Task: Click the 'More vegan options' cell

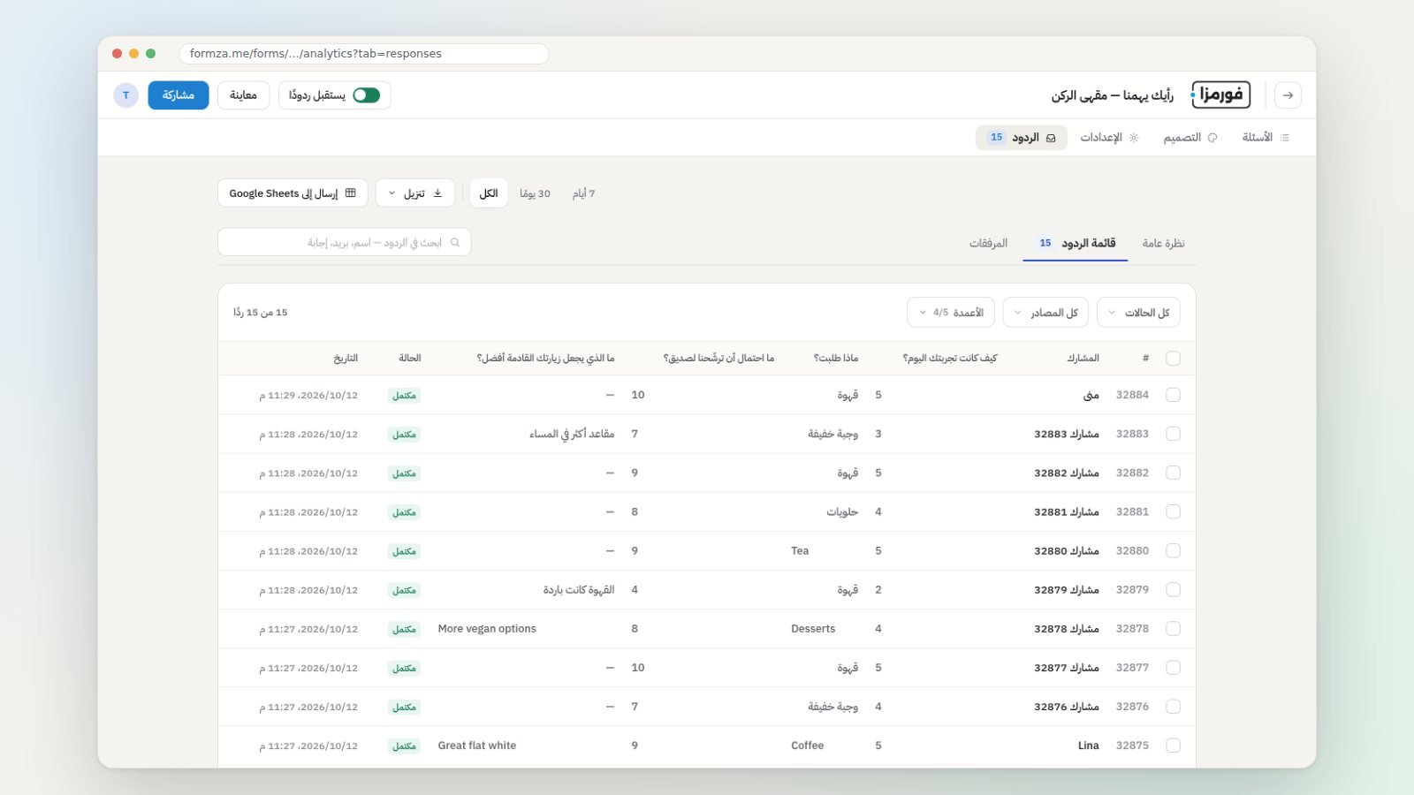Action: pos(487,629)
